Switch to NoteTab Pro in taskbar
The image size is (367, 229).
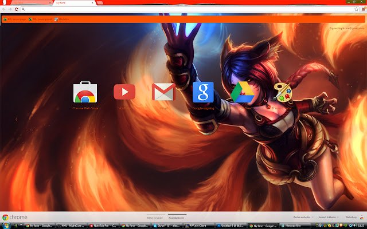[x=104, y=226]
